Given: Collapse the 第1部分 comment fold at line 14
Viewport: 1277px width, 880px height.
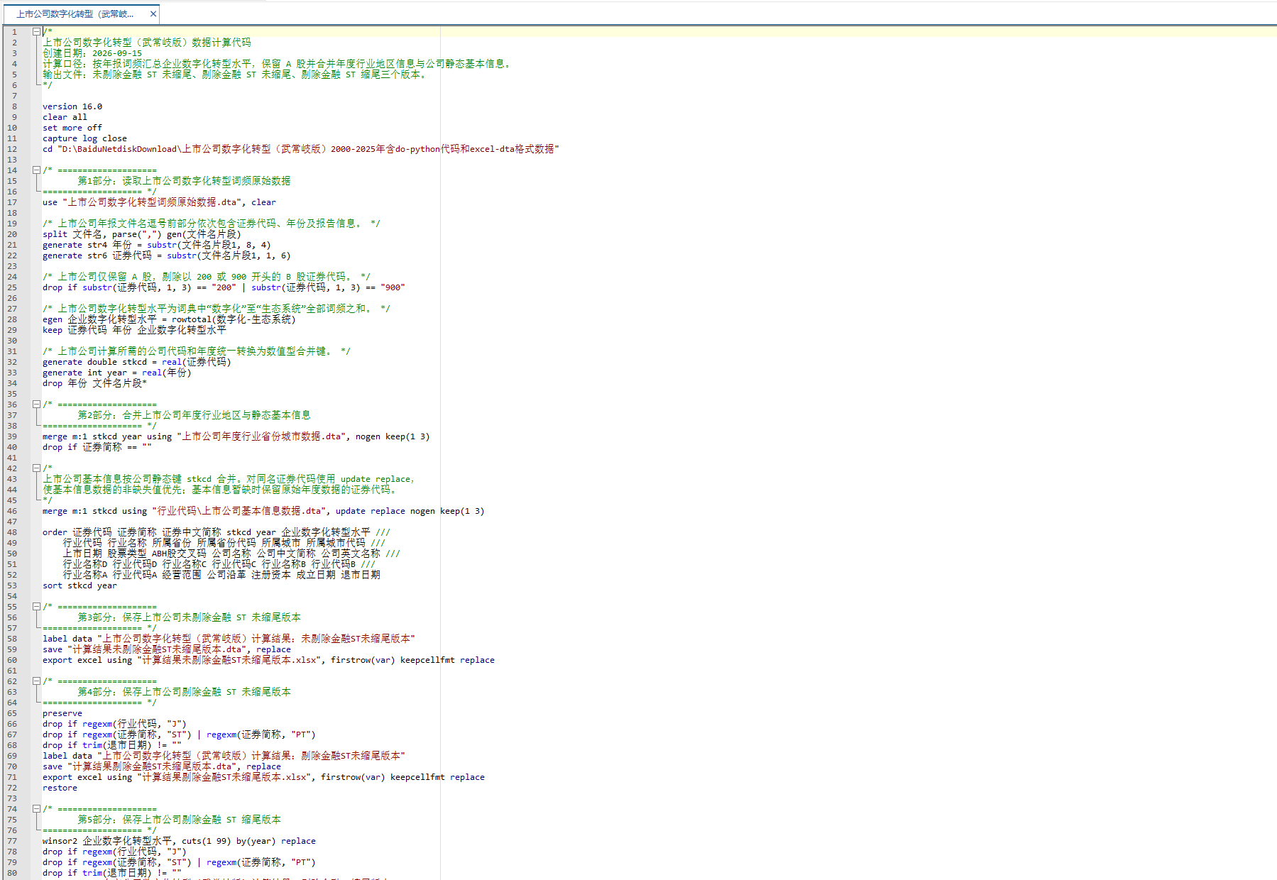Looking at the screenshot, I should tap(36, 170).
